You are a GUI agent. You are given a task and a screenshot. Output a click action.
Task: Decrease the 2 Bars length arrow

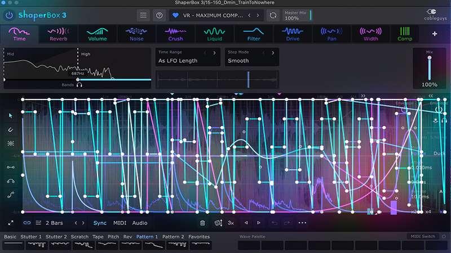coord(76,223)
